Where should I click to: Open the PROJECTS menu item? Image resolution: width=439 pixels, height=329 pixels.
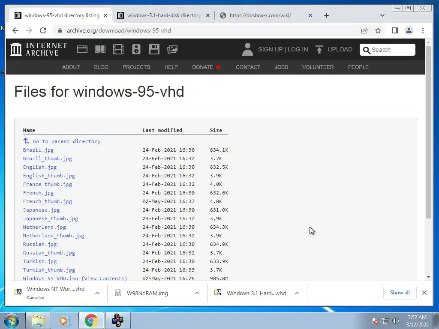click(136, 67)
